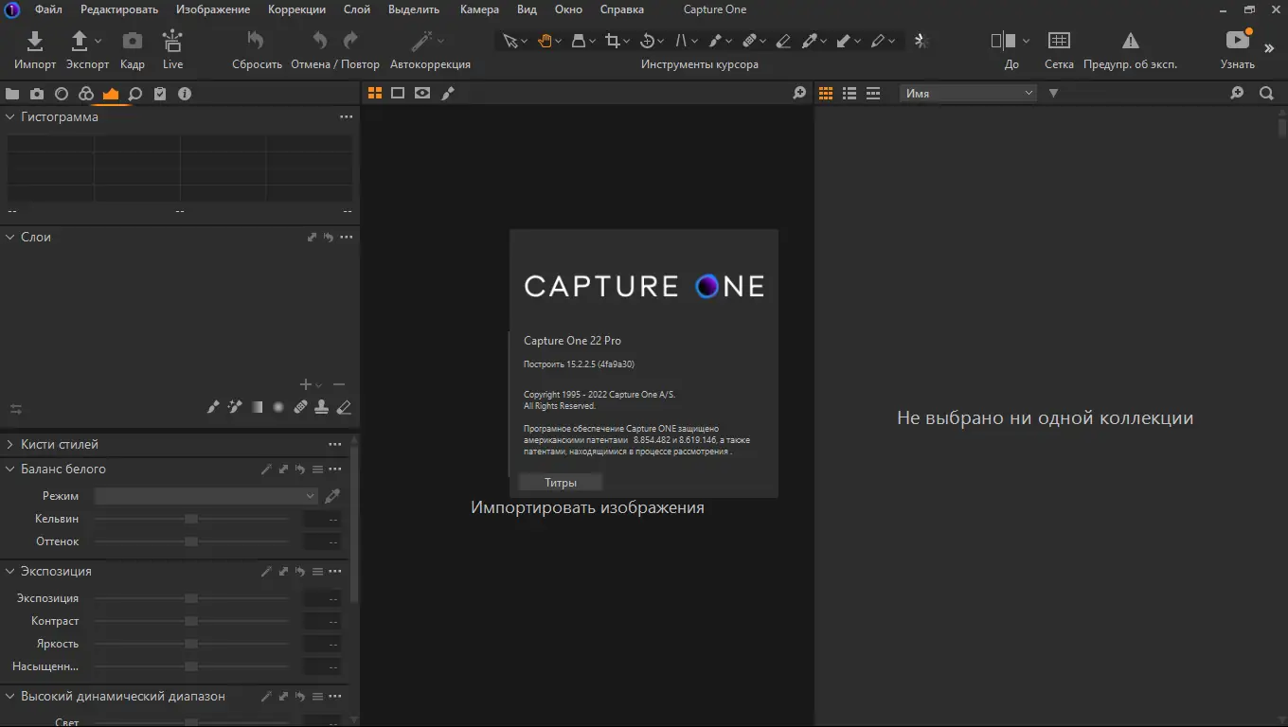Pick the white balance eyedropper beside Режим
Image resolution: width=1288 pixels, height=727 pixels.
coord(332,496)
